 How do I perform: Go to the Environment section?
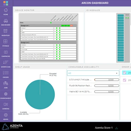click(x=6, y=95)
